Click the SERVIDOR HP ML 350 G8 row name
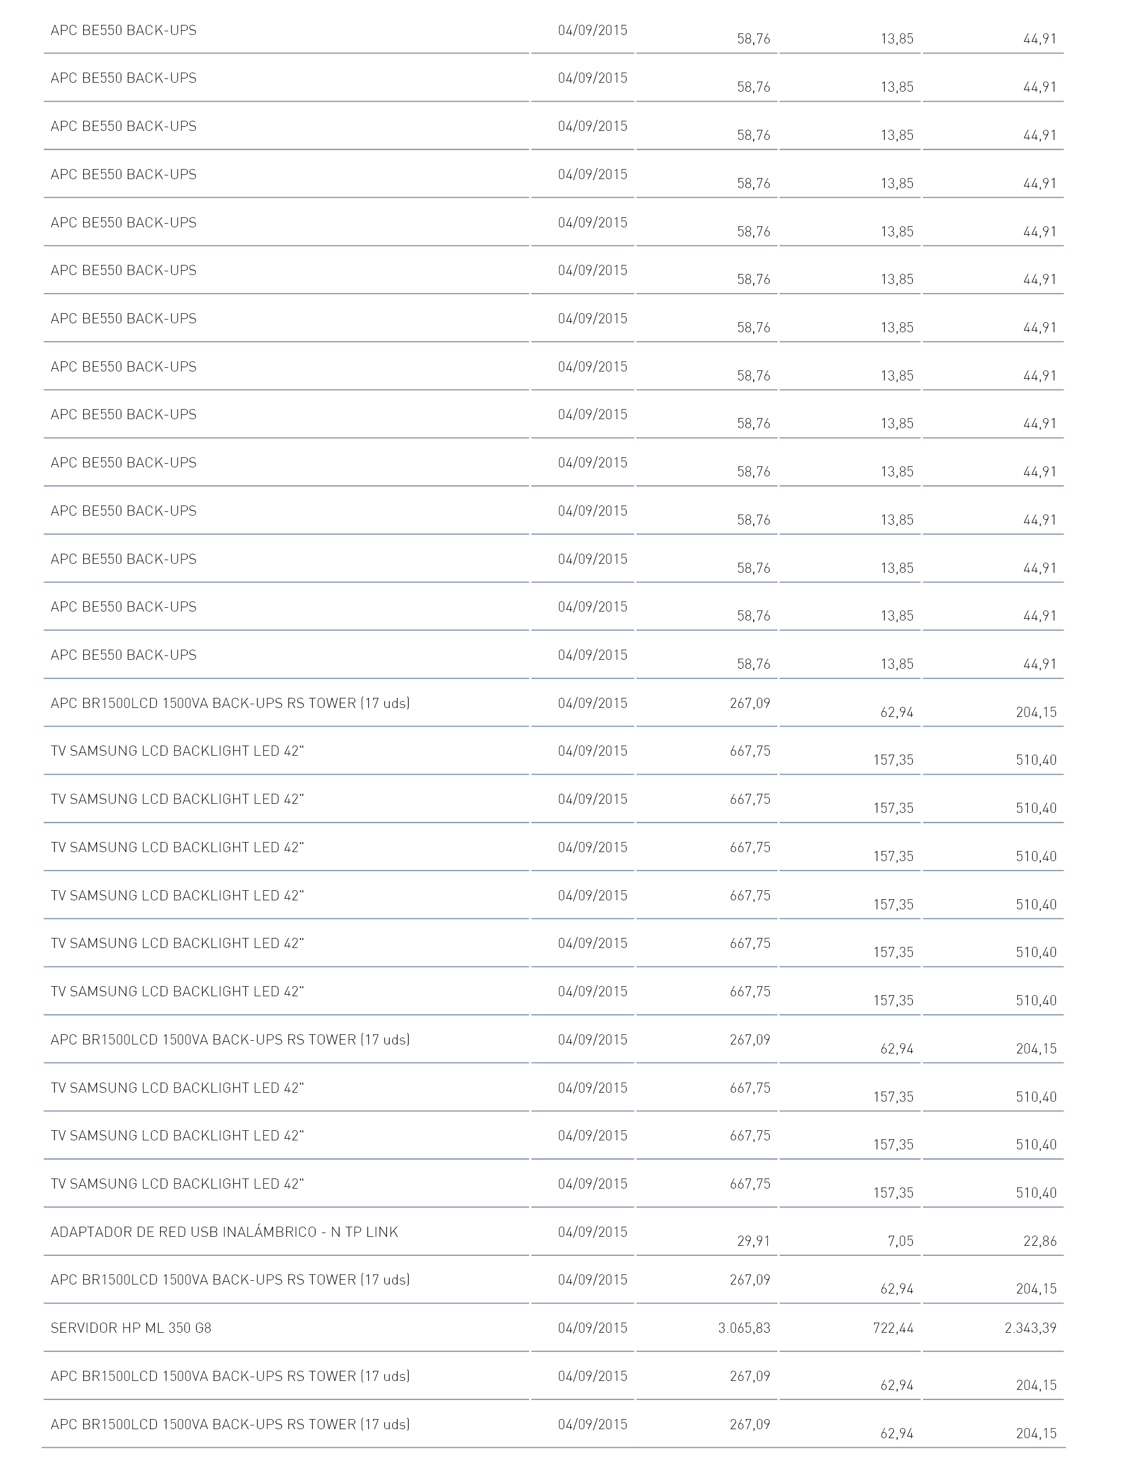 tap(131, 1328)
